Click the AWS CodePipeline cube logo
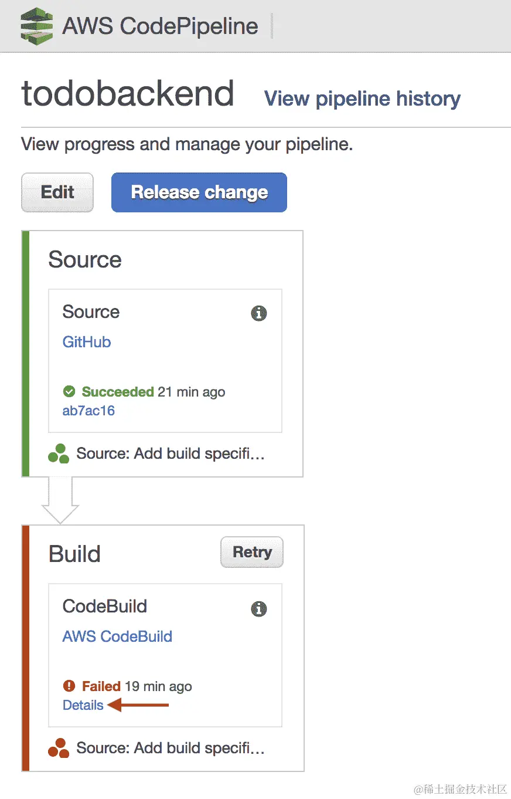The width and height of the screenshot is (511, 799). 36,26
